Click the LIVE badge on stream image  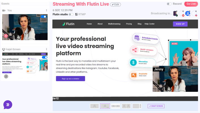175,44
